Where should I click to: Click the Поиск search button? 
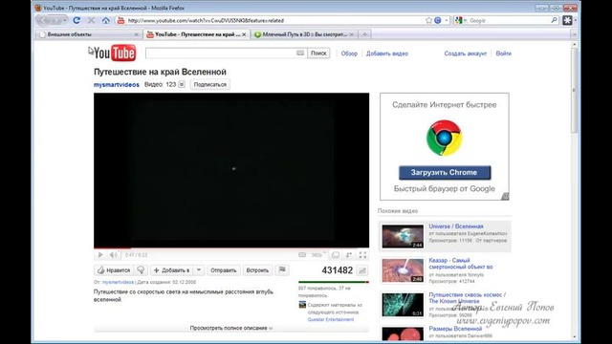(318, 54)
